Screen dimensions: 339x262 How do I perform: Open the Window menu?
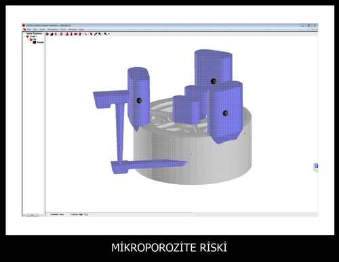73,29
